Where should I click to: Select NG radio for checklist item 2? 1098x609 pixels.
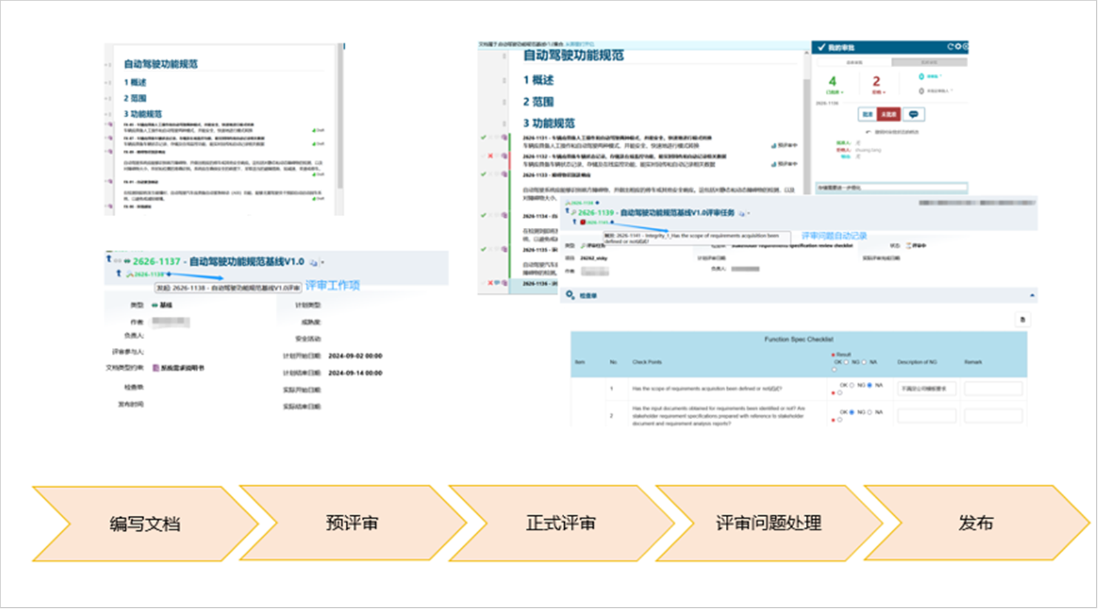click(869, 412)
